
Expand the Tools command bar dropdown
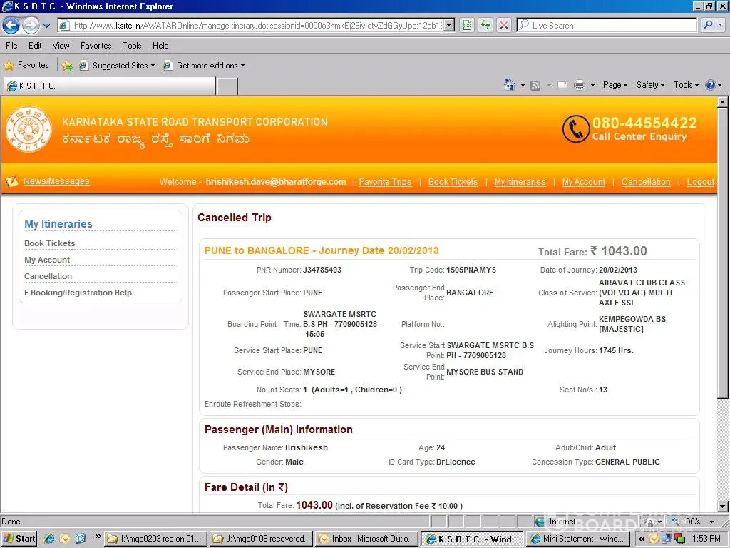pos(686,85)
